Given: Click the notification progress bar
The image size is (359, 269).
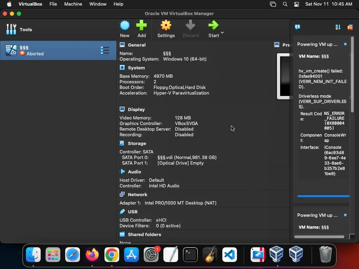Looking at the screenshot, I should (323, 196).
